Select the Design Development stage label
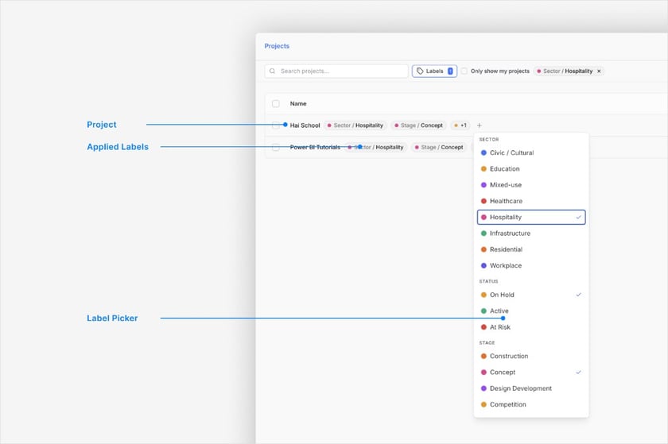Viewport: 668px width, 444px height. click(531, 388)
